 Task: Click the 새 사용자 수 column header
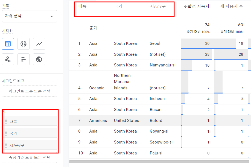pyautogui.click(x=232, y=6)
